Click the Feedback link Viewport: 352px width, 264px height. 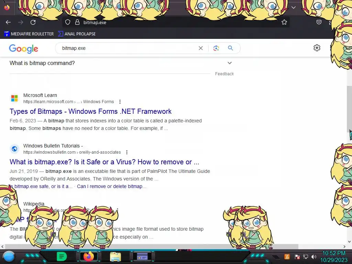point(224,74)
